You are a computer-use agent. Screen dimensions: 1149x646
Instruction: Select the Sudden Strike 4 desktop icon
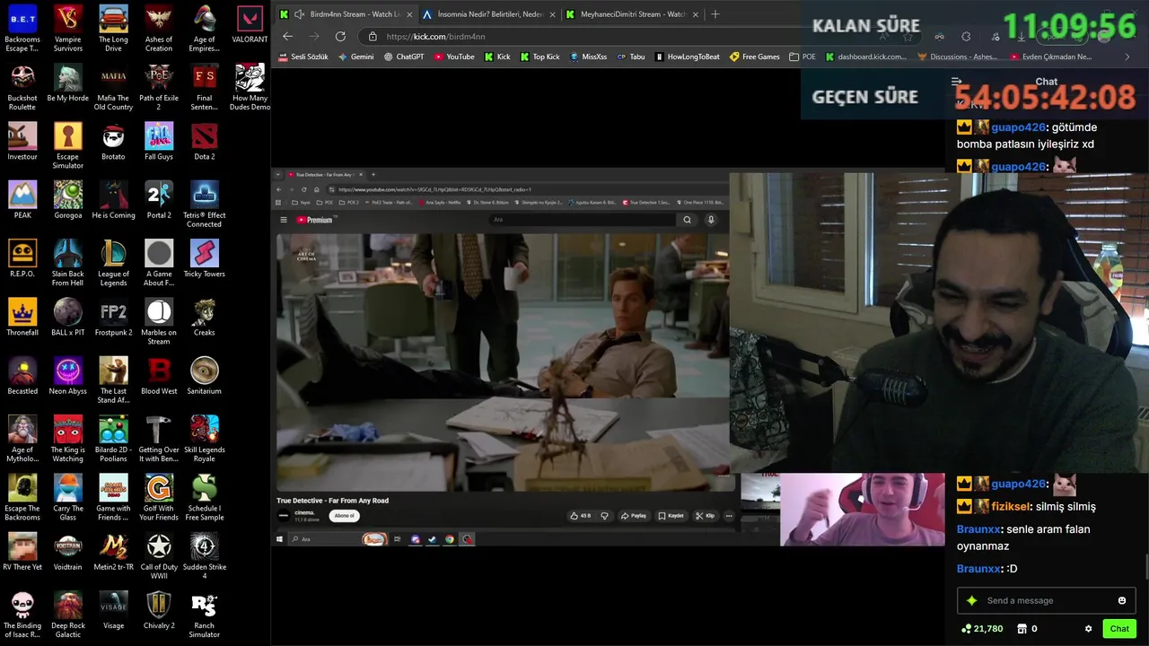(x=204, y=556)
